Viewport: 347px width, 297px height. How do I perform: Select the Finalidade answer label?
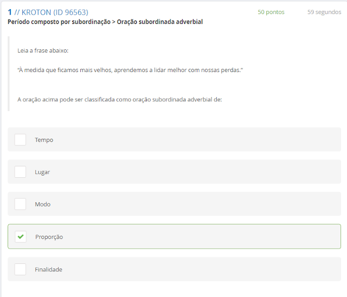48,269
